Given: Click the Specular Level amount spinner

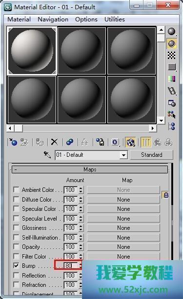Looking at the screenshot, I should (81, 218).
